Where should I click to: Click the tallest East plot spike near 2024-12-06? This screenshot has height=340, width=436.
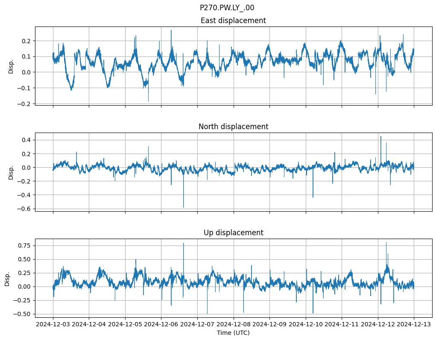[x=171, y=31]
